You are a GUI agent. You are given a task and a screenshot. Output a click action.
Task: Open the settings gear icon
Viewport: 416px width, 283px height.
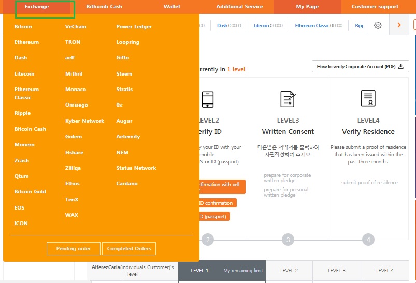[378, 25]
